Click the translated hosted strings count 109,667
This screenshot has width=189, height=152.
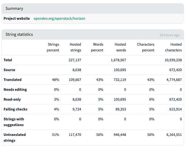75,80
